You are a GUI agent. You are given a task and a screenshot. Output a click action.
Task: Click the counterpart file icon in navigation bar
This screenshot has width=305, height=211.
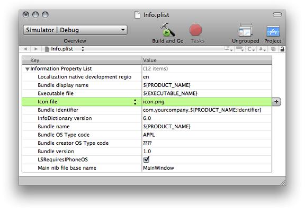[273, 49]
